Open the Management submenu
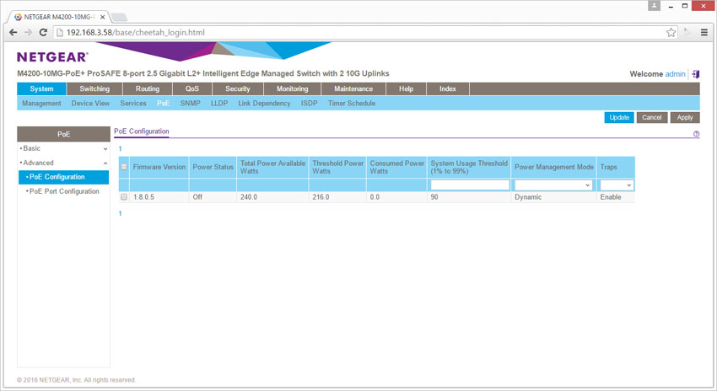The image size is (717, 391). point(41,104)
